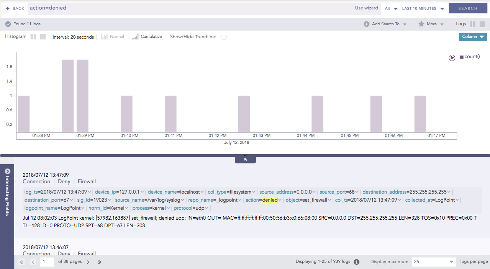Viewport: 490px width, 269px height.
Task: Go to the last page of logs
Action: click(99, 262)
